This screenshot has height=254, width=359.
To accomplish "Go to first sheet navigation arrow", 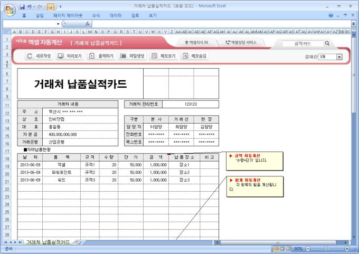I will click(x=5, y=242).
